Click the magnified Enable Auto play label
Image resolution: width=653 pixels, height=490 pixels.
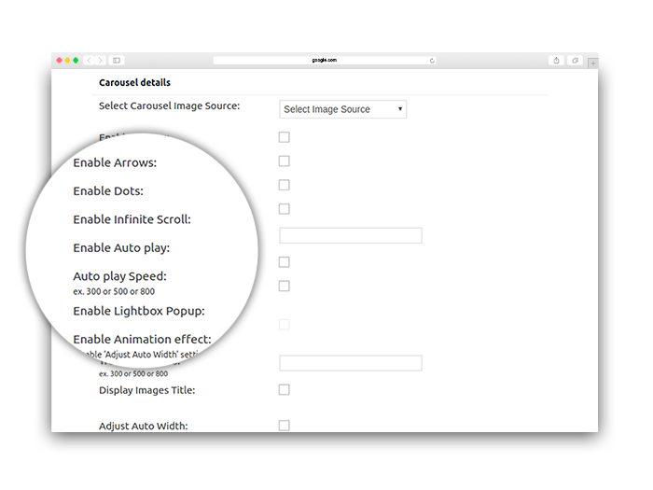pos(121,248)
